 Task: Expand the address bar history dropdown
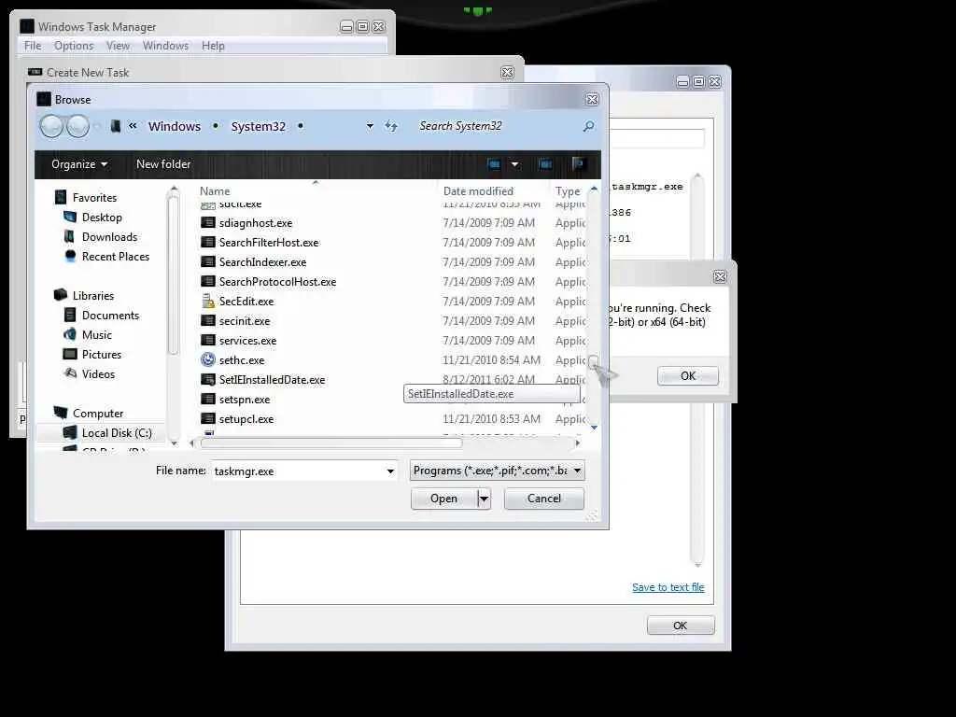click(x=370, y=126)
